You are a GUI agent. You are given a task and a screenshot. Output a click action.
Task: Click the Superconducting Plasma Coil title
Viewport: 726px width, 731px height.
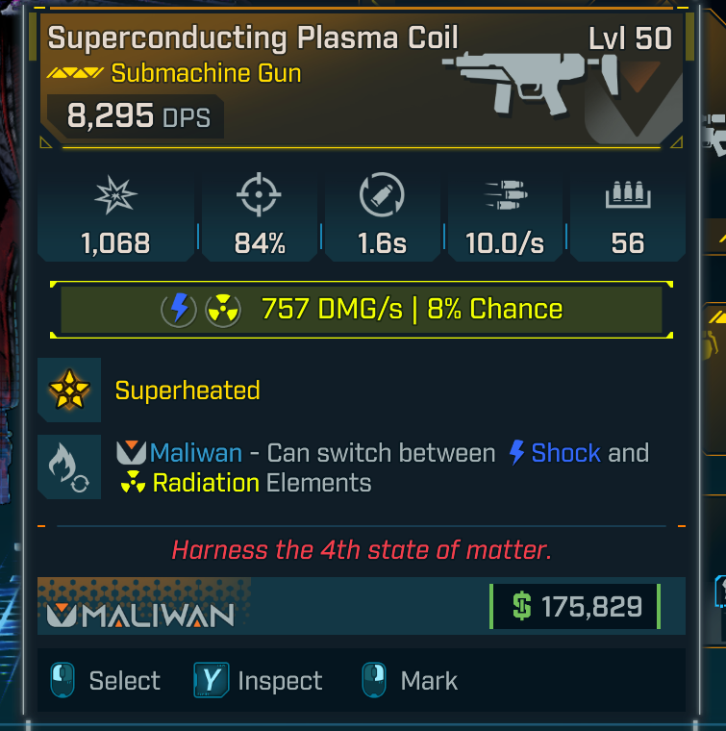pyautogui.click(x=254, y=38)
